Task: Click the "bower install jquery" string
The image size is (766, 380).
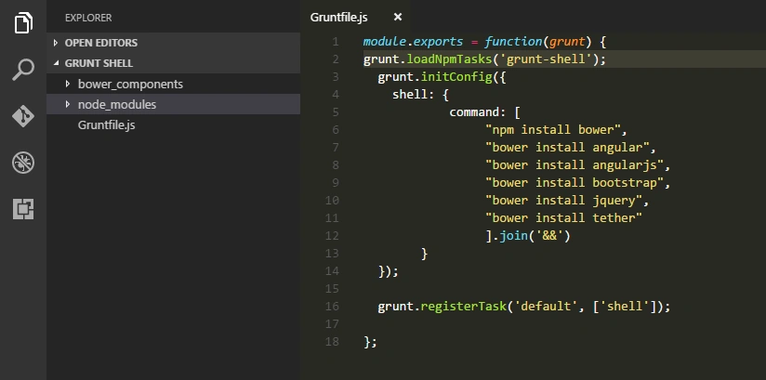Action: point(563,201)
